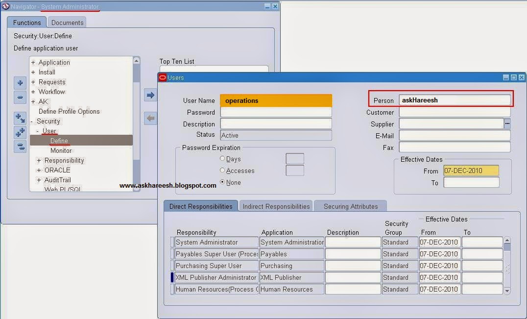Viewport: 527px width, 319px height.
Task: Open the Supplier list of values ellipsis button
Action: coord(507,123)
